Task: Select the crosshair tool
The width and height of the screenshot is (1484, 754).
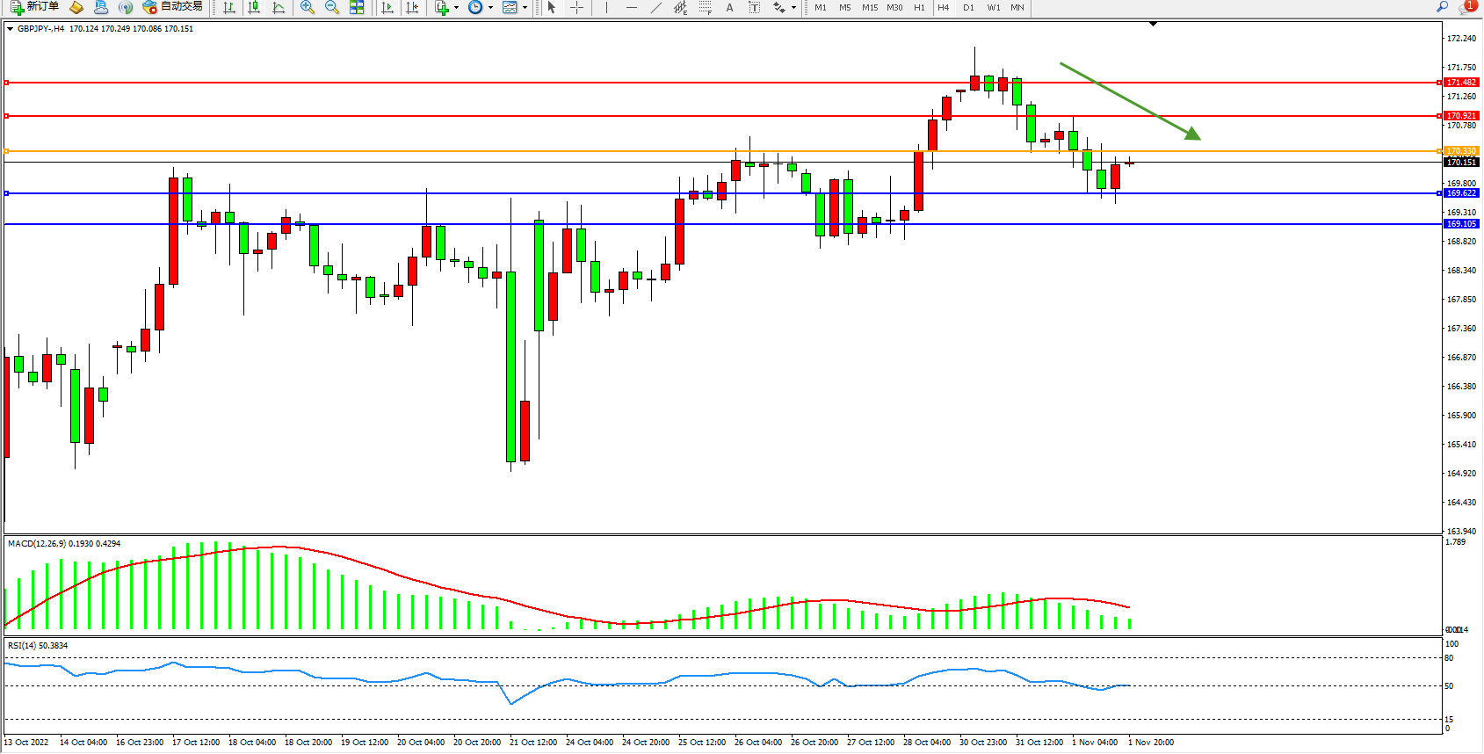Action: pyautogui.click(x=576, y=7)
